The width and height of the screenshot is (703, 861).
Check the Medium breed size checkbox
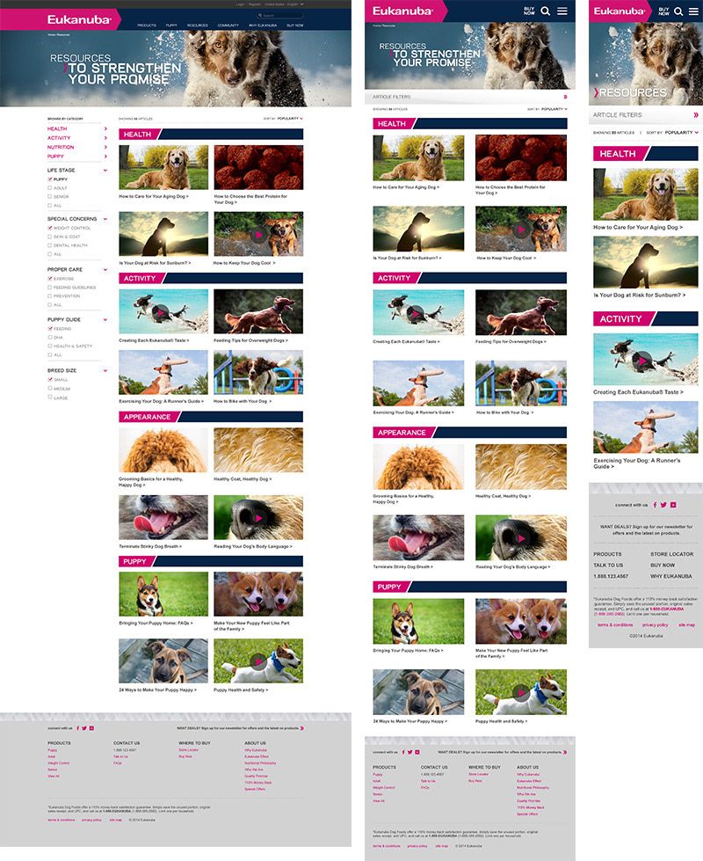[x=50, y=388]
